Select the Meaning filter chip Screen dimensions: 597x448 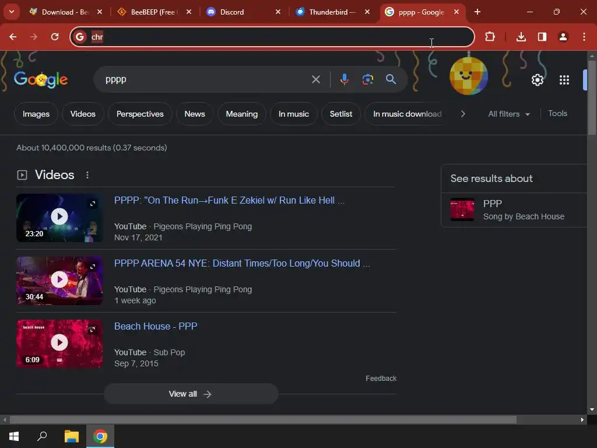click(x=241, y=114)
